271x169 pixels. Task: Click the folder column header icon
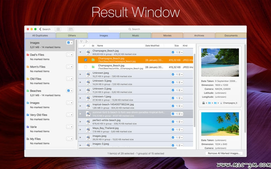pos(93,46)
